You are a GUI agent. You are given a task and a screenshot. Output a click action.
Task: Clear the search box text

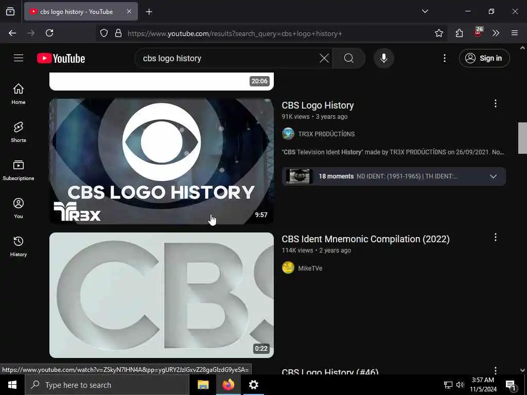pyautogui.click(x=324, y=58)
